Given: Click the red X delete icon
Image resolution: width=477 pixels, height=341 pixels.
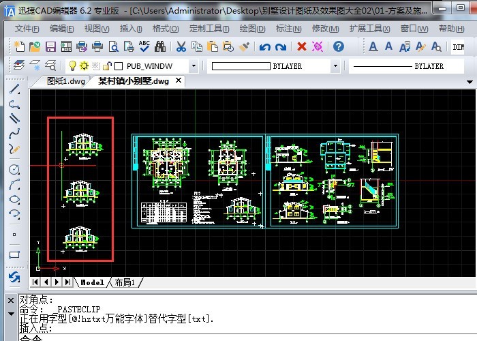Looking at the screenshot, I should pyautogui.click(x=301, y=46).
